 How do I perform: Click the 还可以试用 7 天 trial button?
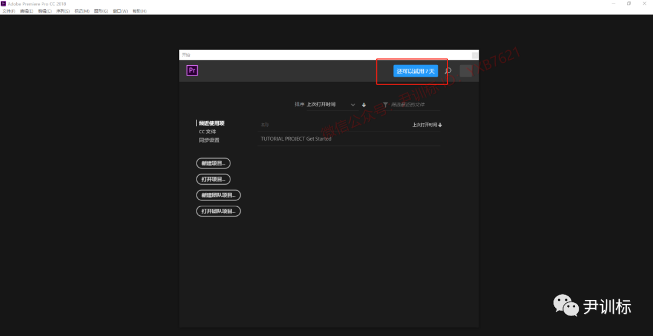click(x=415, y=71)
